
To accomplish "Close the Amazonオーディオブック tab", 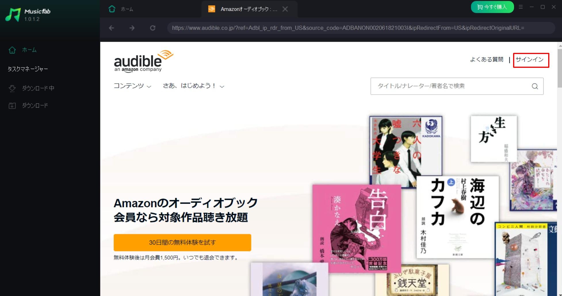I will coord(285,9).
